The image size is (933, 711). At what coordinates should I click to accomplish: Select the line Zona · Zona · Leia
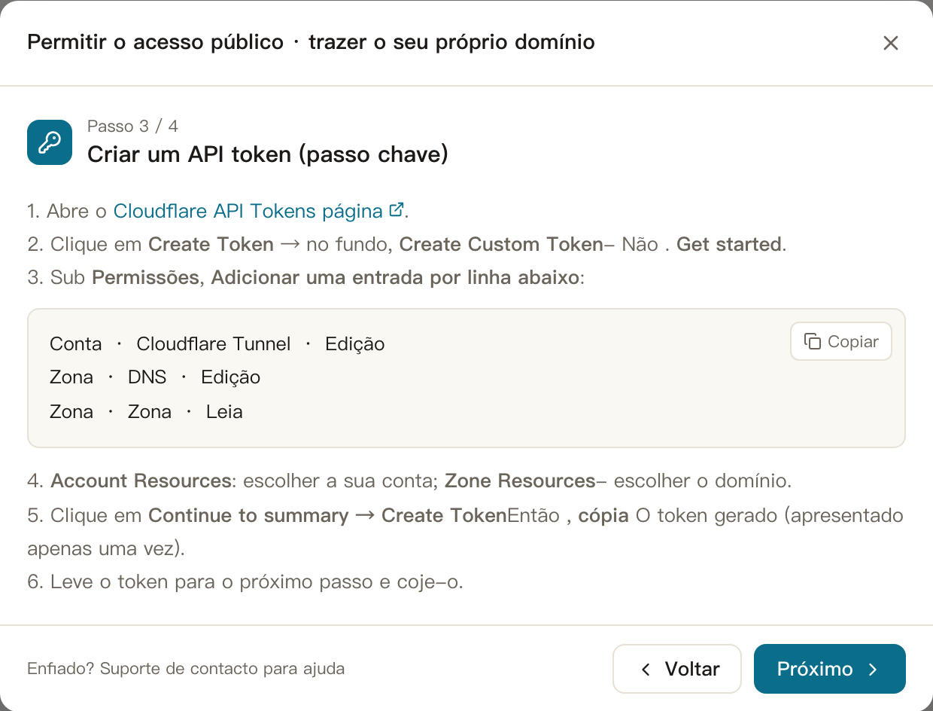pos(146,412)
